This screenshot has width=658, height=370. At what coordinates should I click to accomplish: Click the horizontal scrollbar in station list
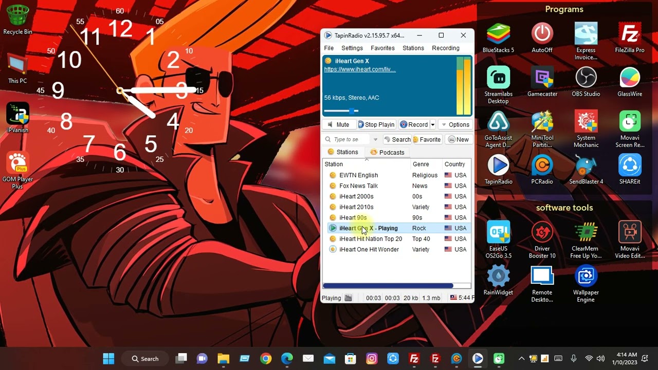tap(388, 286)
